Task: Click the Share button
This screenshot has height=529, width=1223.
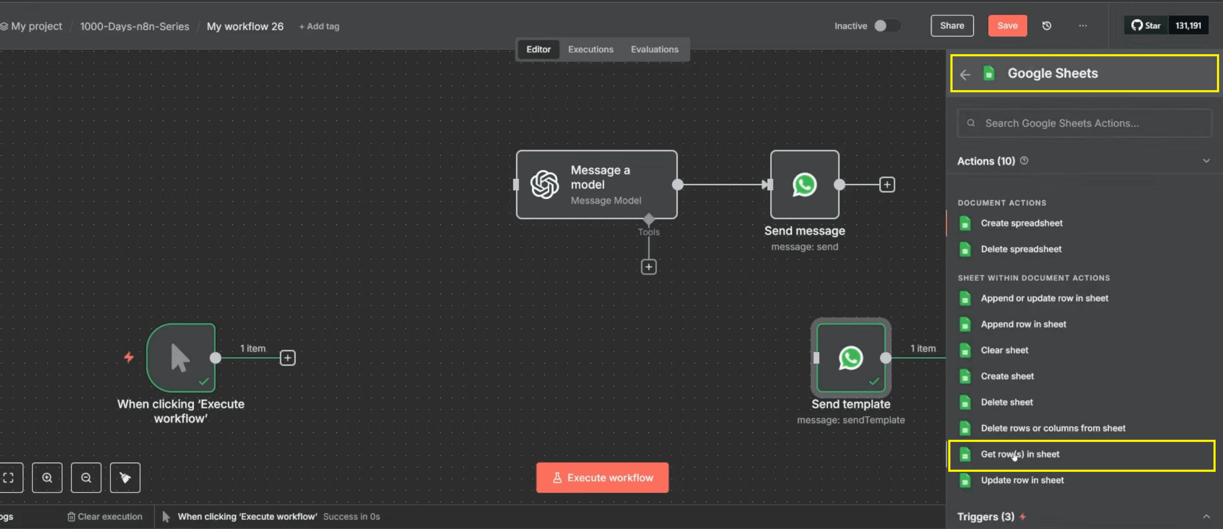Action: [x=952, y=26]
